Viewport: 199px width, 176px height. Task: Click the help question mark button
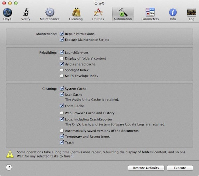pyautogui.click(x=9, y=167)
